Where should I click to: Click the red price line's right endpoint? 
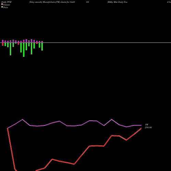141,128
